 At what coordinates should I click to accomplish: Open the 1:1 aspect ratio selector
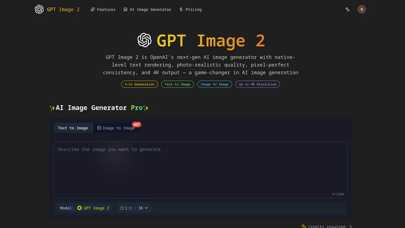126,208
